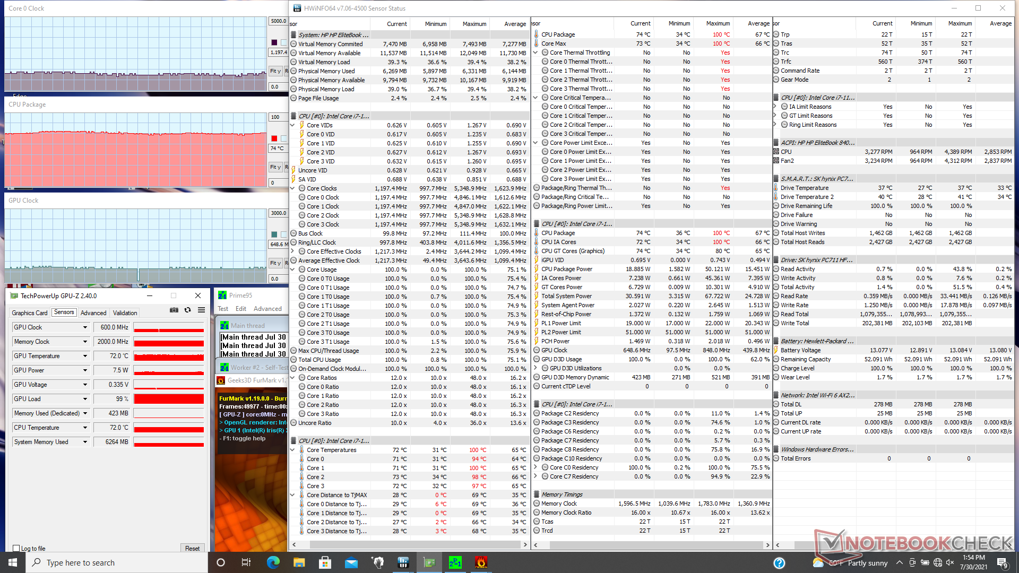Enable the Log to file checkbox
1019x573 pixels.
coord(16,549)
